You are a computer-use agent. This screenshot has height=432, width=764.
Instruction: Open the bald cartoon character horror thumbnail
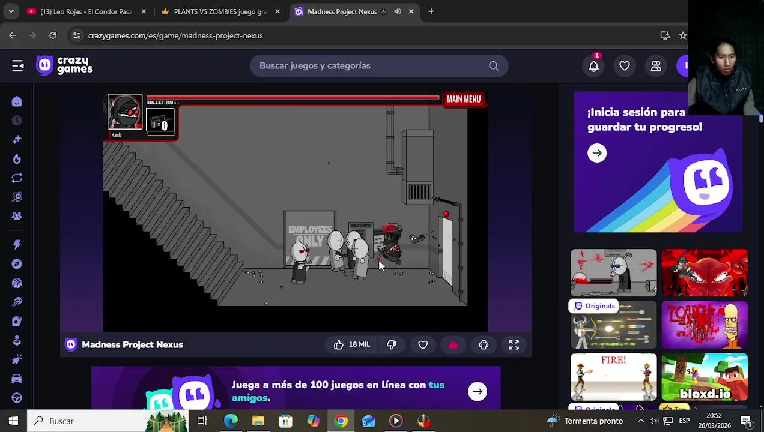pos(705,325)
